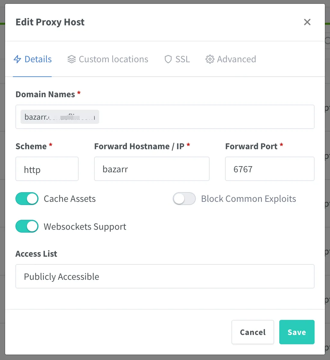Click the stacked layers icon beside Custom locations

point(71,59)
